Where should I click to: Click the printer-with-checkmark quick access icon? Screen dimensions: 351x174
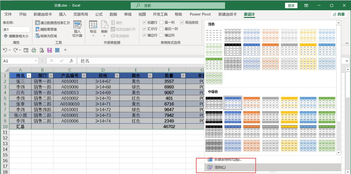[34, 50]
